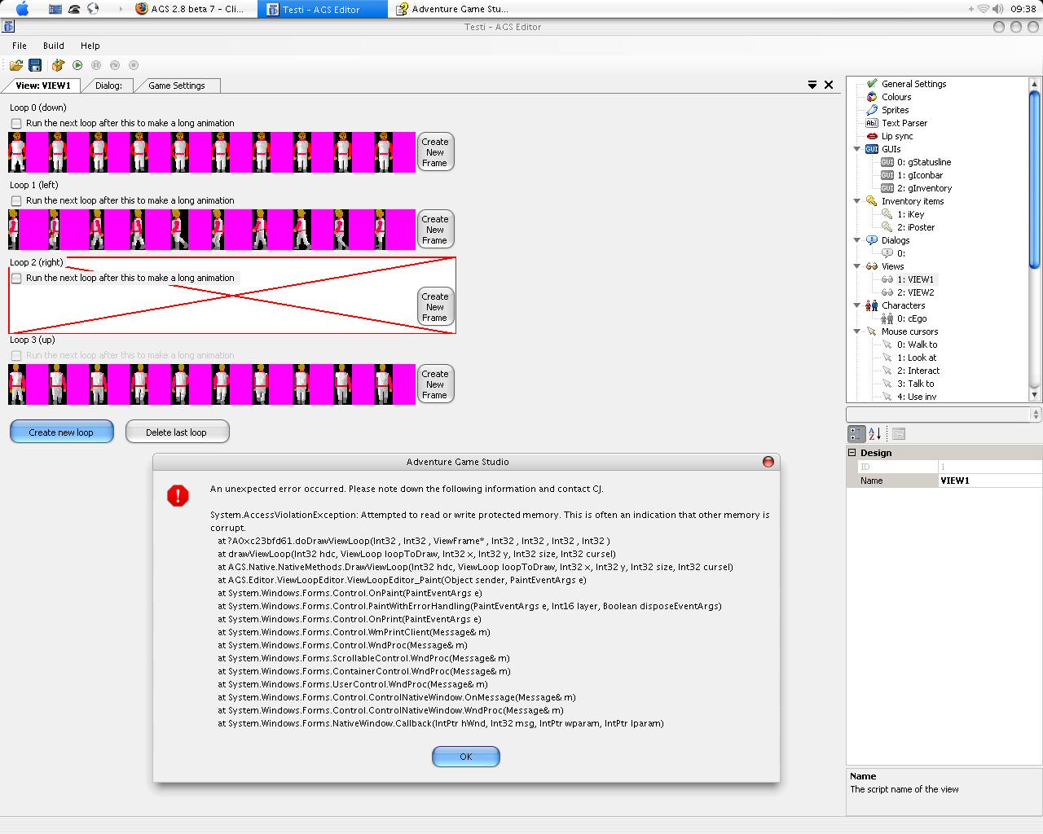This screenshot has width=1043, height=834.
Task: Select the first frame thumbnail in Loop 1
Action: 15,230
